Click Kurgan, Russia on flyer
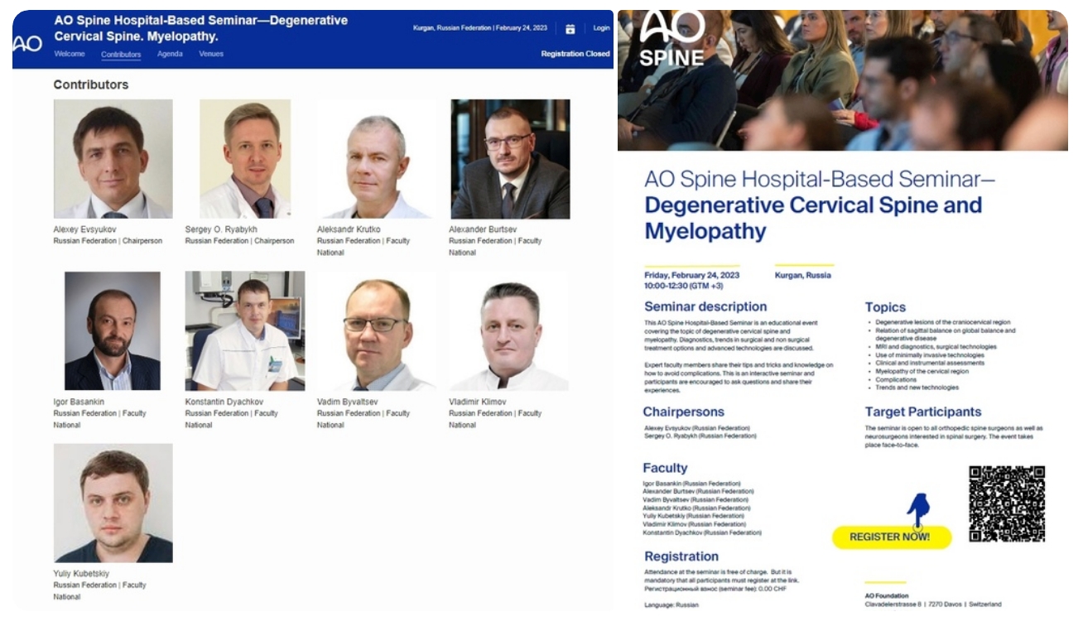Image resolution: width=1083 pixels, height=631 pixels. 803,275
